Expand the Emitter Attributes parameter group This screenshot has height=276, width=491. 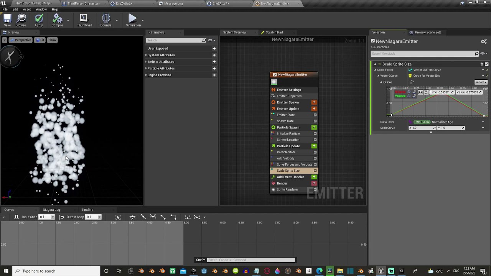tap(146, 62)
